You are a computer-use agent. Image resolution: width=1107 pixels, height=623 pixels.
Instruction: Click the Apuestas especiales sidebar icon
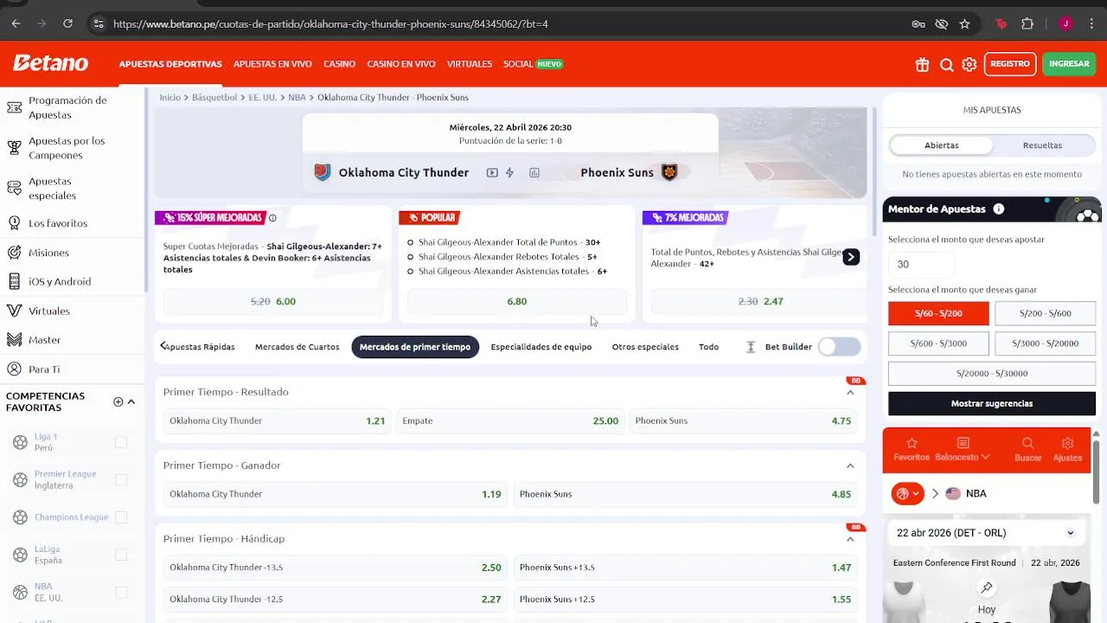pyautogui.click(x=14, y=188)
